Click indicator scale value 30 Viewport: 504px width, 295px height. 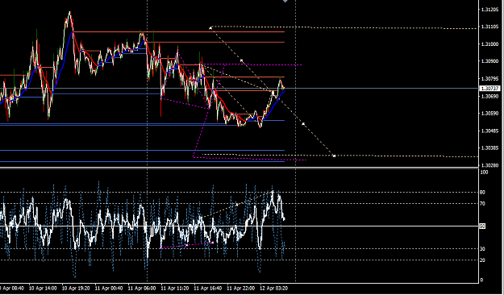(x=482, y=249)
